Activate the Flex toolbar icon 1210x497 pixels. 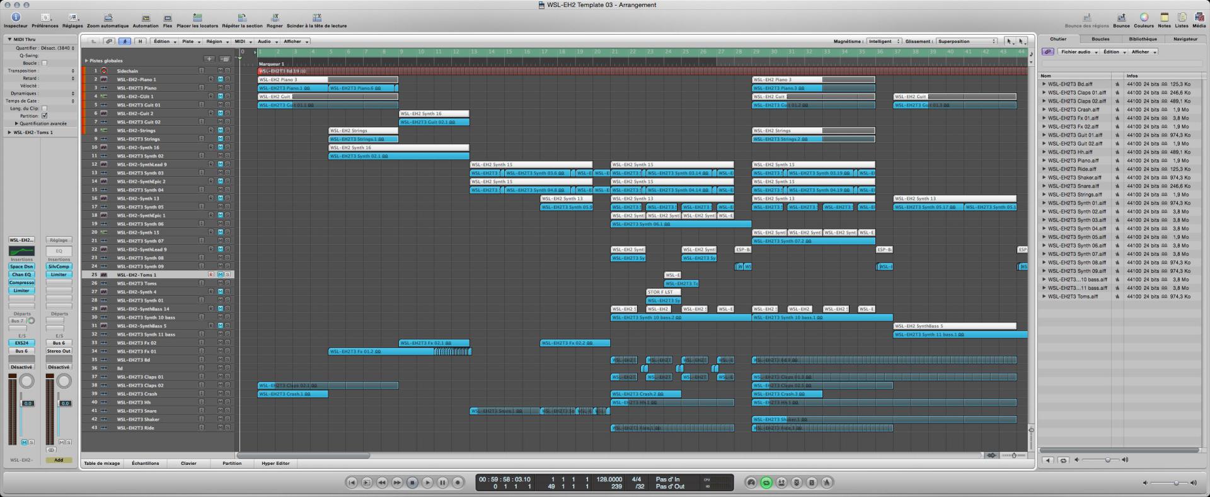168,18
